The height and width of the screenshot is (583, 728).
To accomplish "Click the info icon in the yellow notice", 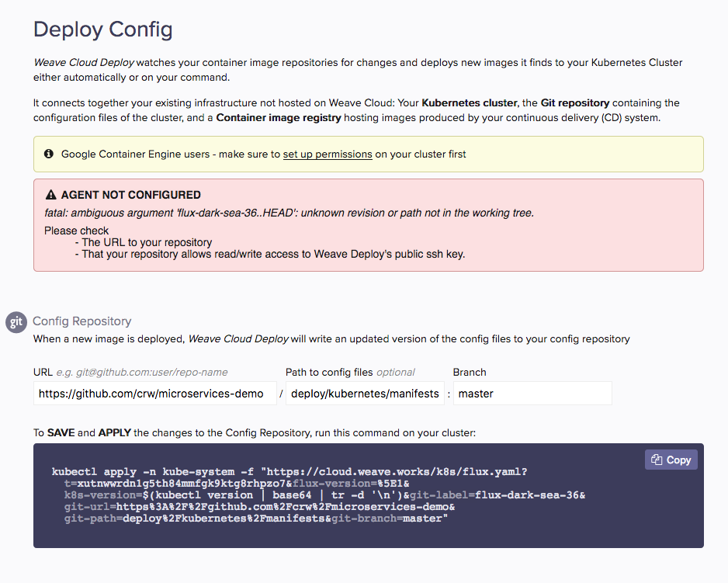I will coord(49,154).
